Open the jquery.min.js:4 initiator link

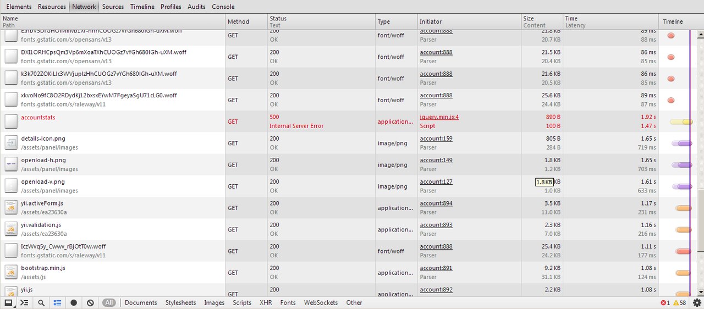tap(439, 117)
